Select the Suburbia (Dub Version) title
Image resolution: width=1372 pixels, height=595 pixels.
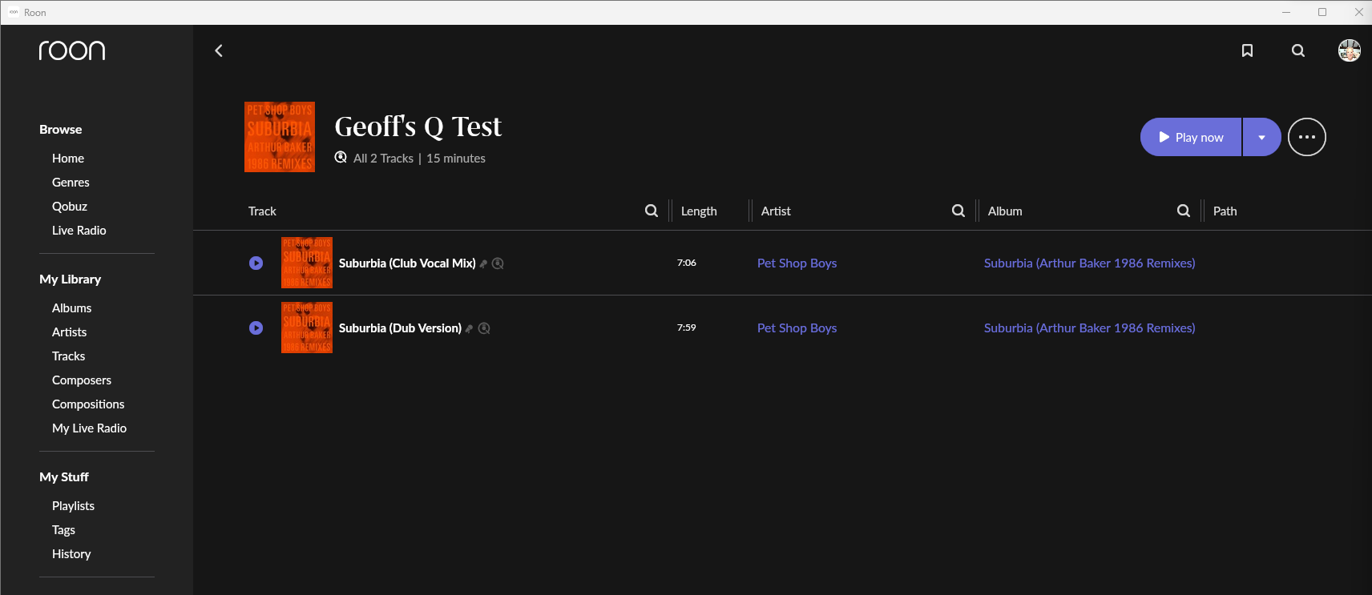(x=400, y=328)
